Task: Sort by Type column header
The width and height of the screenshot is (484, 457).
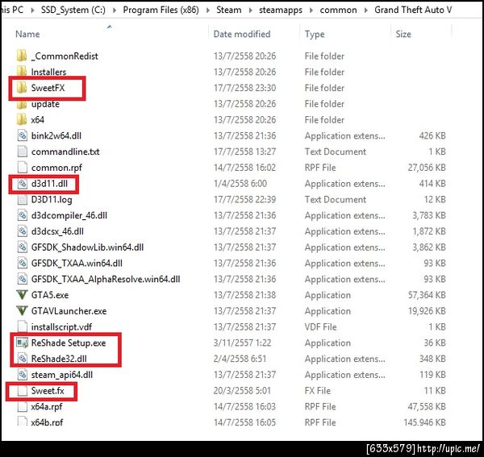Action: [x=315, y=34]
